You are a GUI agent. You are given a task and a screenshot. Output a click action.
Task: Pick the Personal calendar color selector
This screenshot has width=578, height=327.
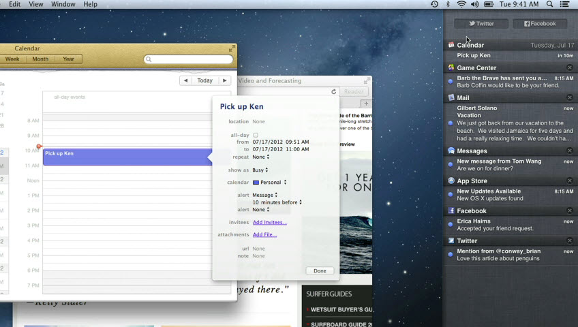269,182
